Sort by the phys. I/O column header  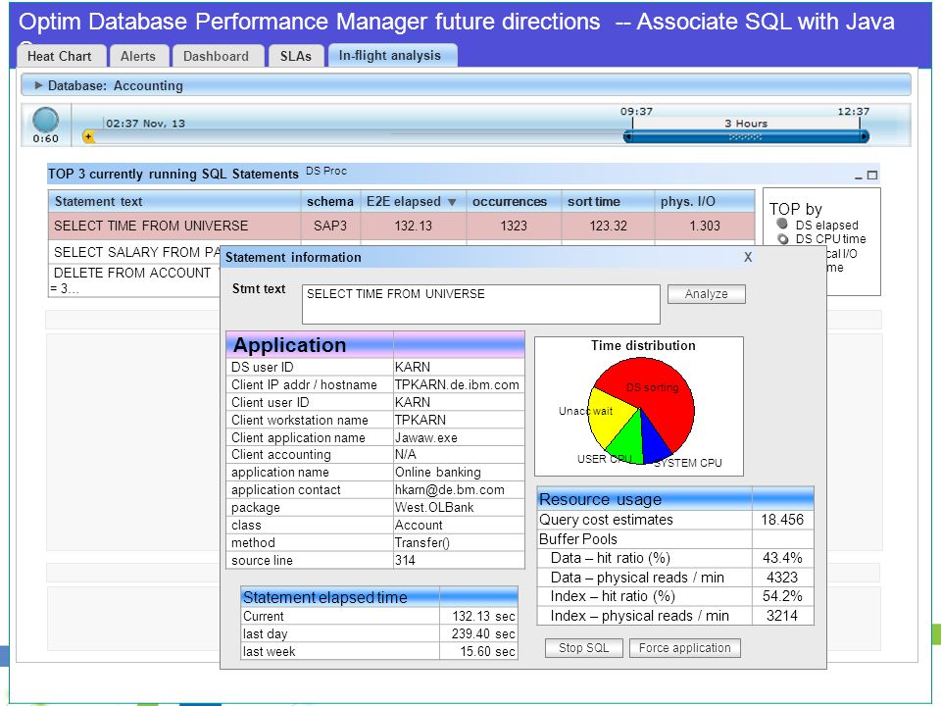tap(705, 202)
